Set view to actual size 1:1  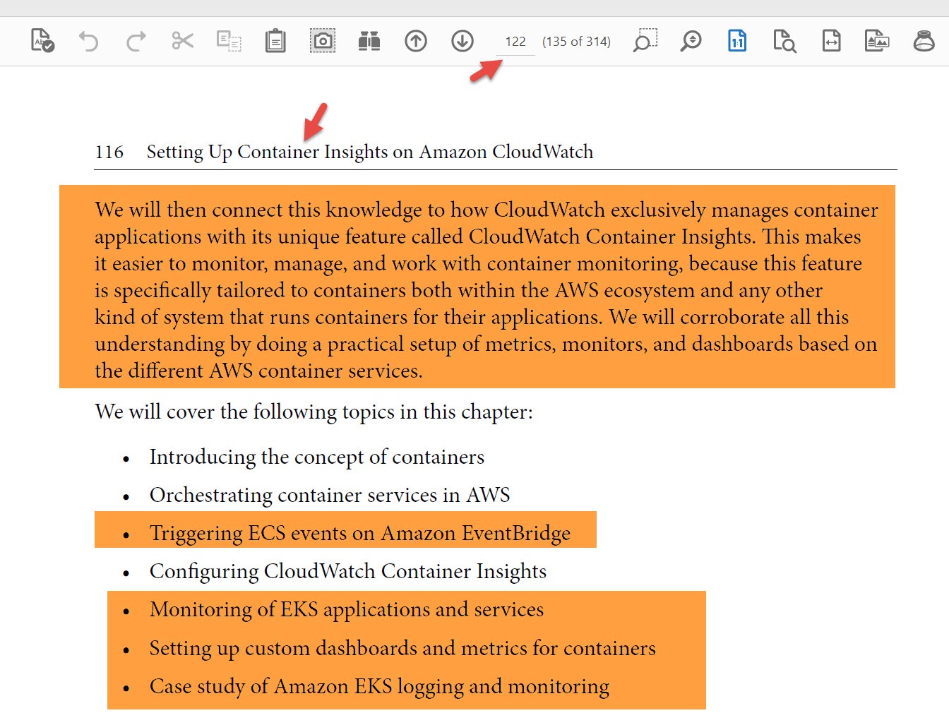[x=737, y=41]
